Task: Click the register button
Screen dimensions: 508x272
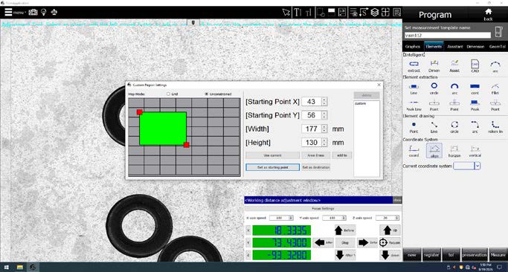Action: [431, 255]
